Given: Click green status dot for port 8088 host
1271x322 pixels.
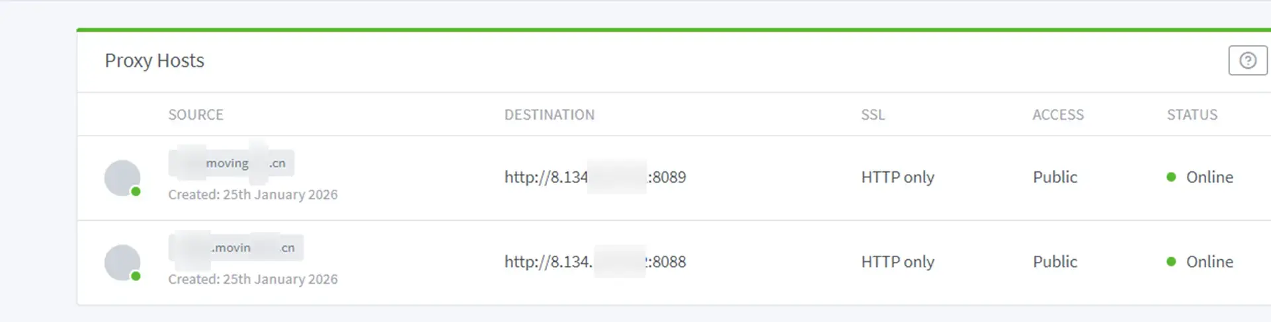Looking at the screenshot, I should [x=1171, y=262].
